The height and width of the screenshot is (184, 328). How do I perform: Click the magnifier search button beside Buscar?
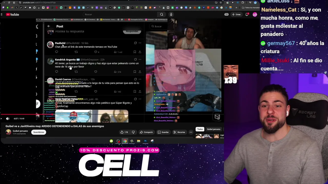click(x=162, y=15)
